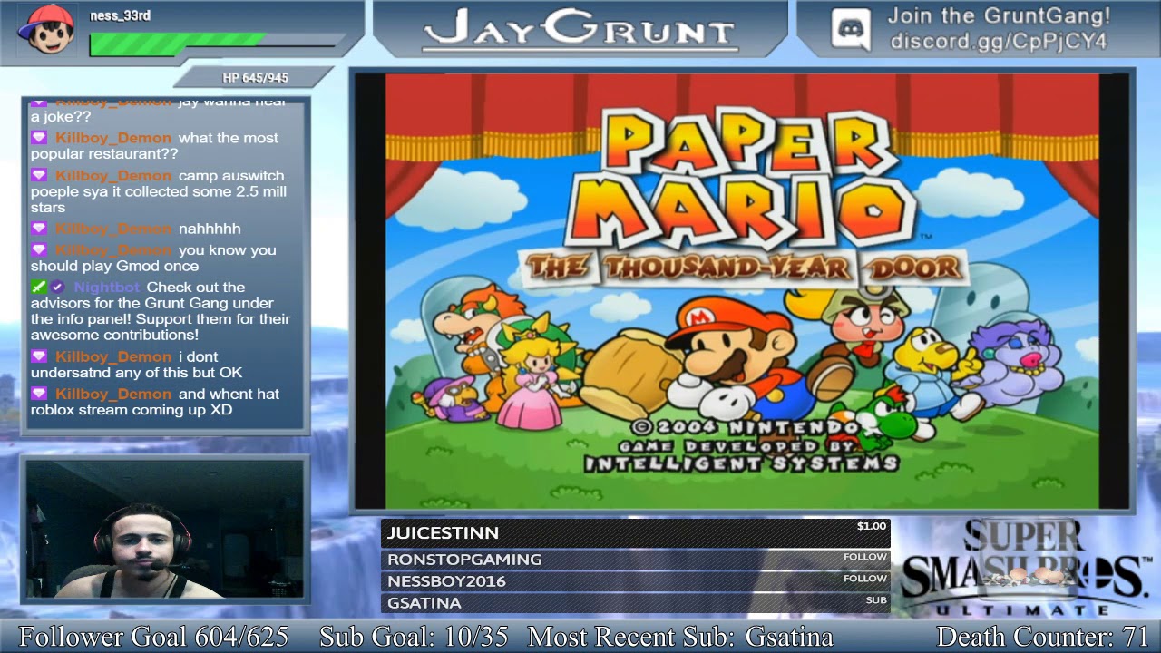This screenshot has width=1161, height=653.
Task: Click the Nightbot username in chat
Action: (107, 288)
